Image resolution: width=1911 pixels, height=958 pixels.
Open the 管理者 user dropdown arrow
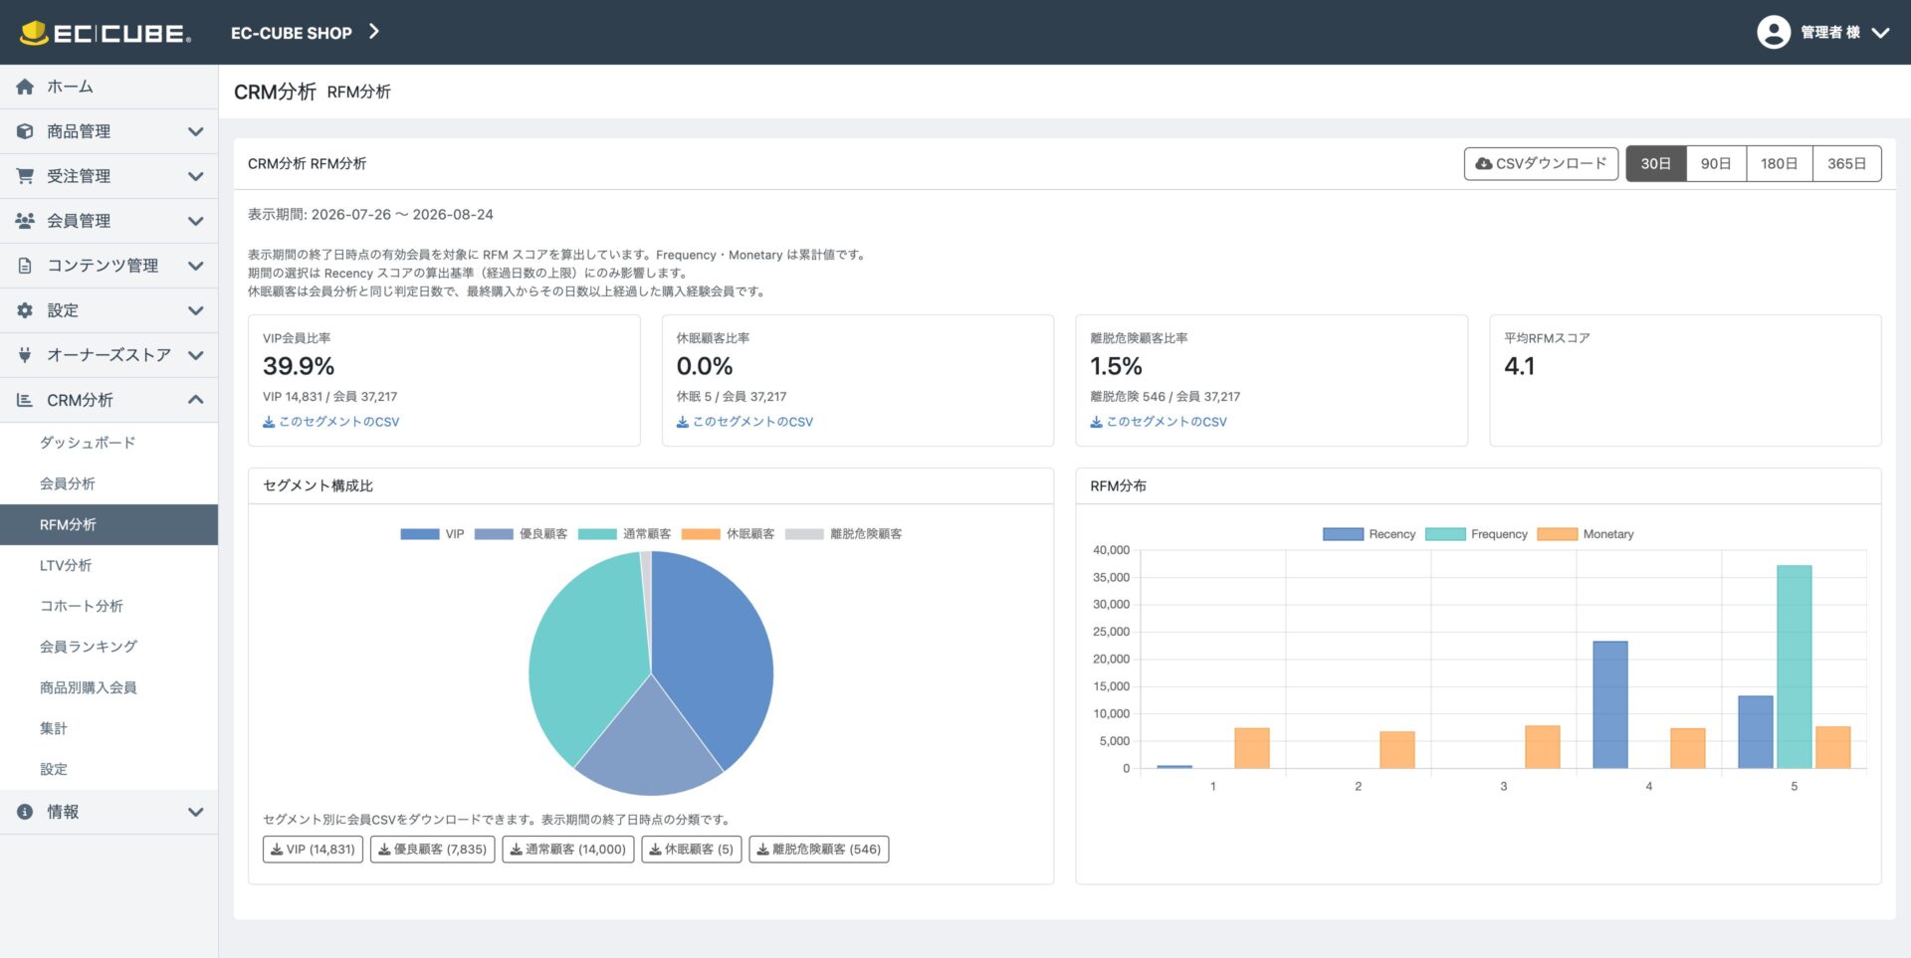[1880, 33]
